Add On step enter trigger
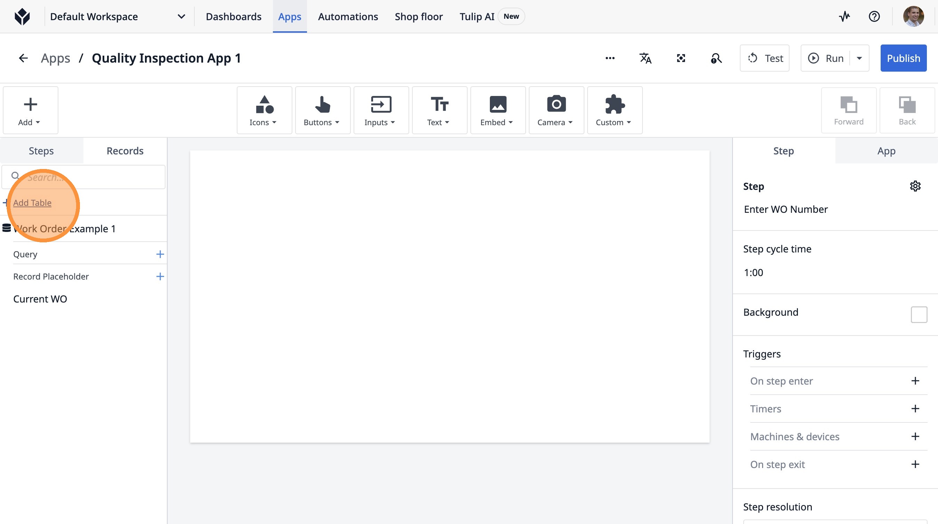The image size is (938, 524). point(915,381)
